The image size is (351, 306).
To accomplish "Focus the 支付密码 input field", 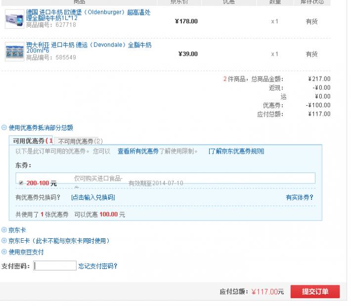I will tap(55, 266).
